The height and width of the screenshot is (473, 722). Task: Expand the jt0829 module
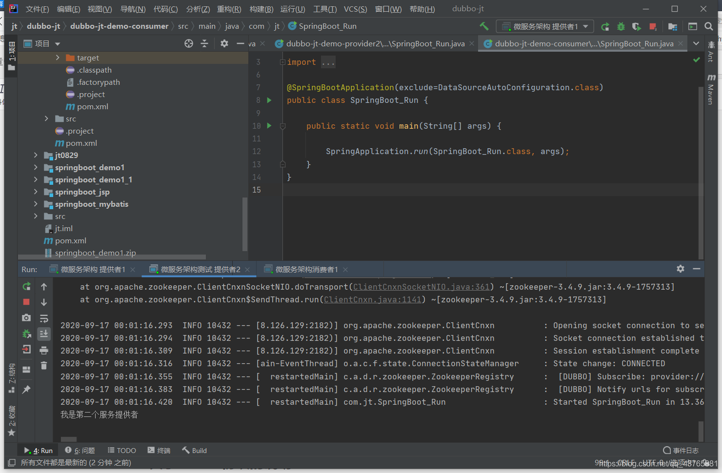pyautogui.click(x=36, y=155)
